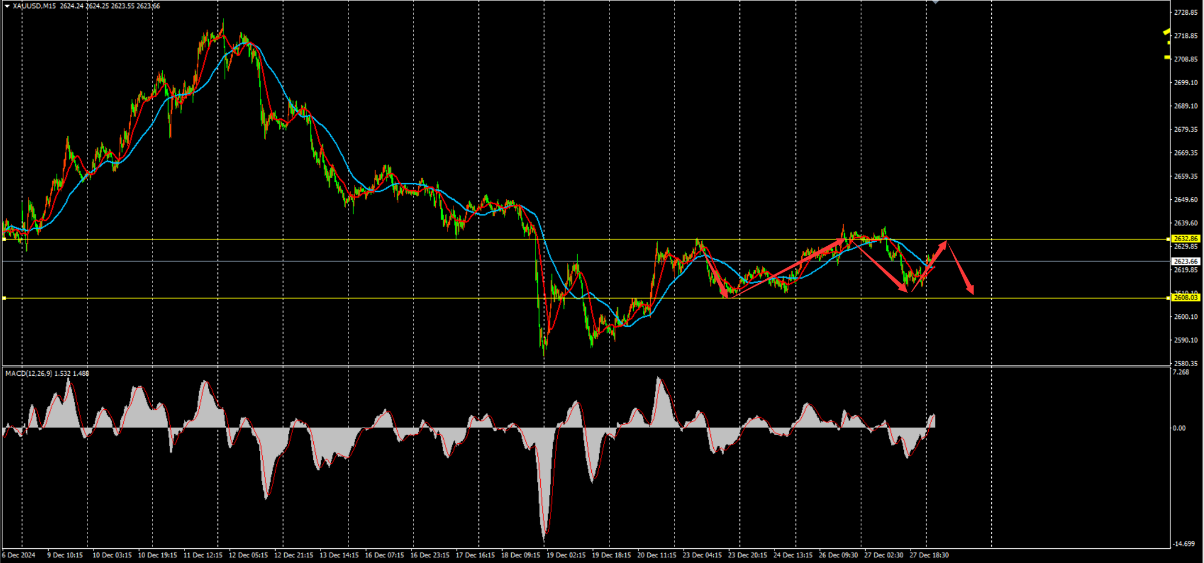Click the 13 Dec 14:15 time label
Screen dimensions: 1204x563
point(339,555)
